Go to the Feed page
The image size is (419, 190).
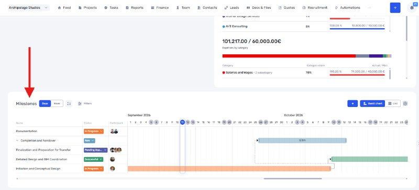click(x=64, y=8)
